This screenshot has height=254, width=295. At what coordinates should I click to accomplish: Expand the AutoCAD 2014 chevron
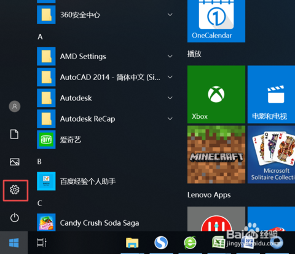click(x=170, y=77)
